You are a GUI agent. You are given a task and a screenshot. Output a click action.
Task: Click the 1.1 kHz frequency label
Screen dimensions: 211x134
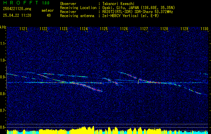coord(3,44)
